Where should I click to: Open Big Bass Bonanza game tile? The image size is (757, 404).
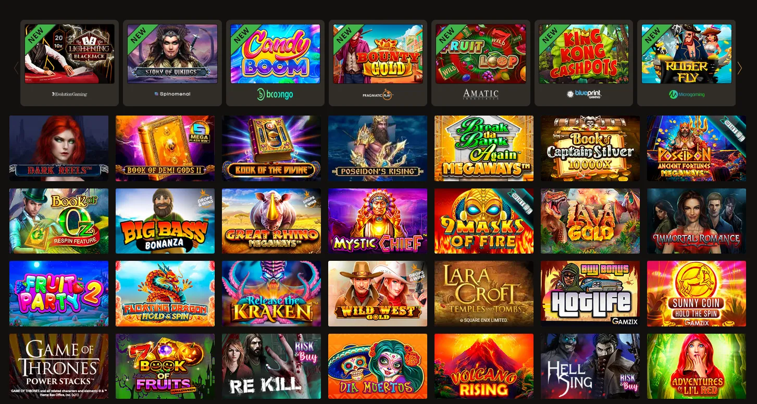[165, 221]
